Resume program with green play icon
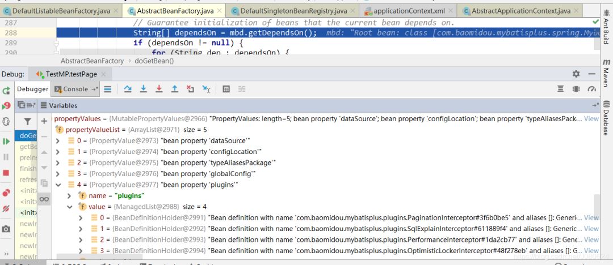 pyautogui.click(x=6, y=142)
